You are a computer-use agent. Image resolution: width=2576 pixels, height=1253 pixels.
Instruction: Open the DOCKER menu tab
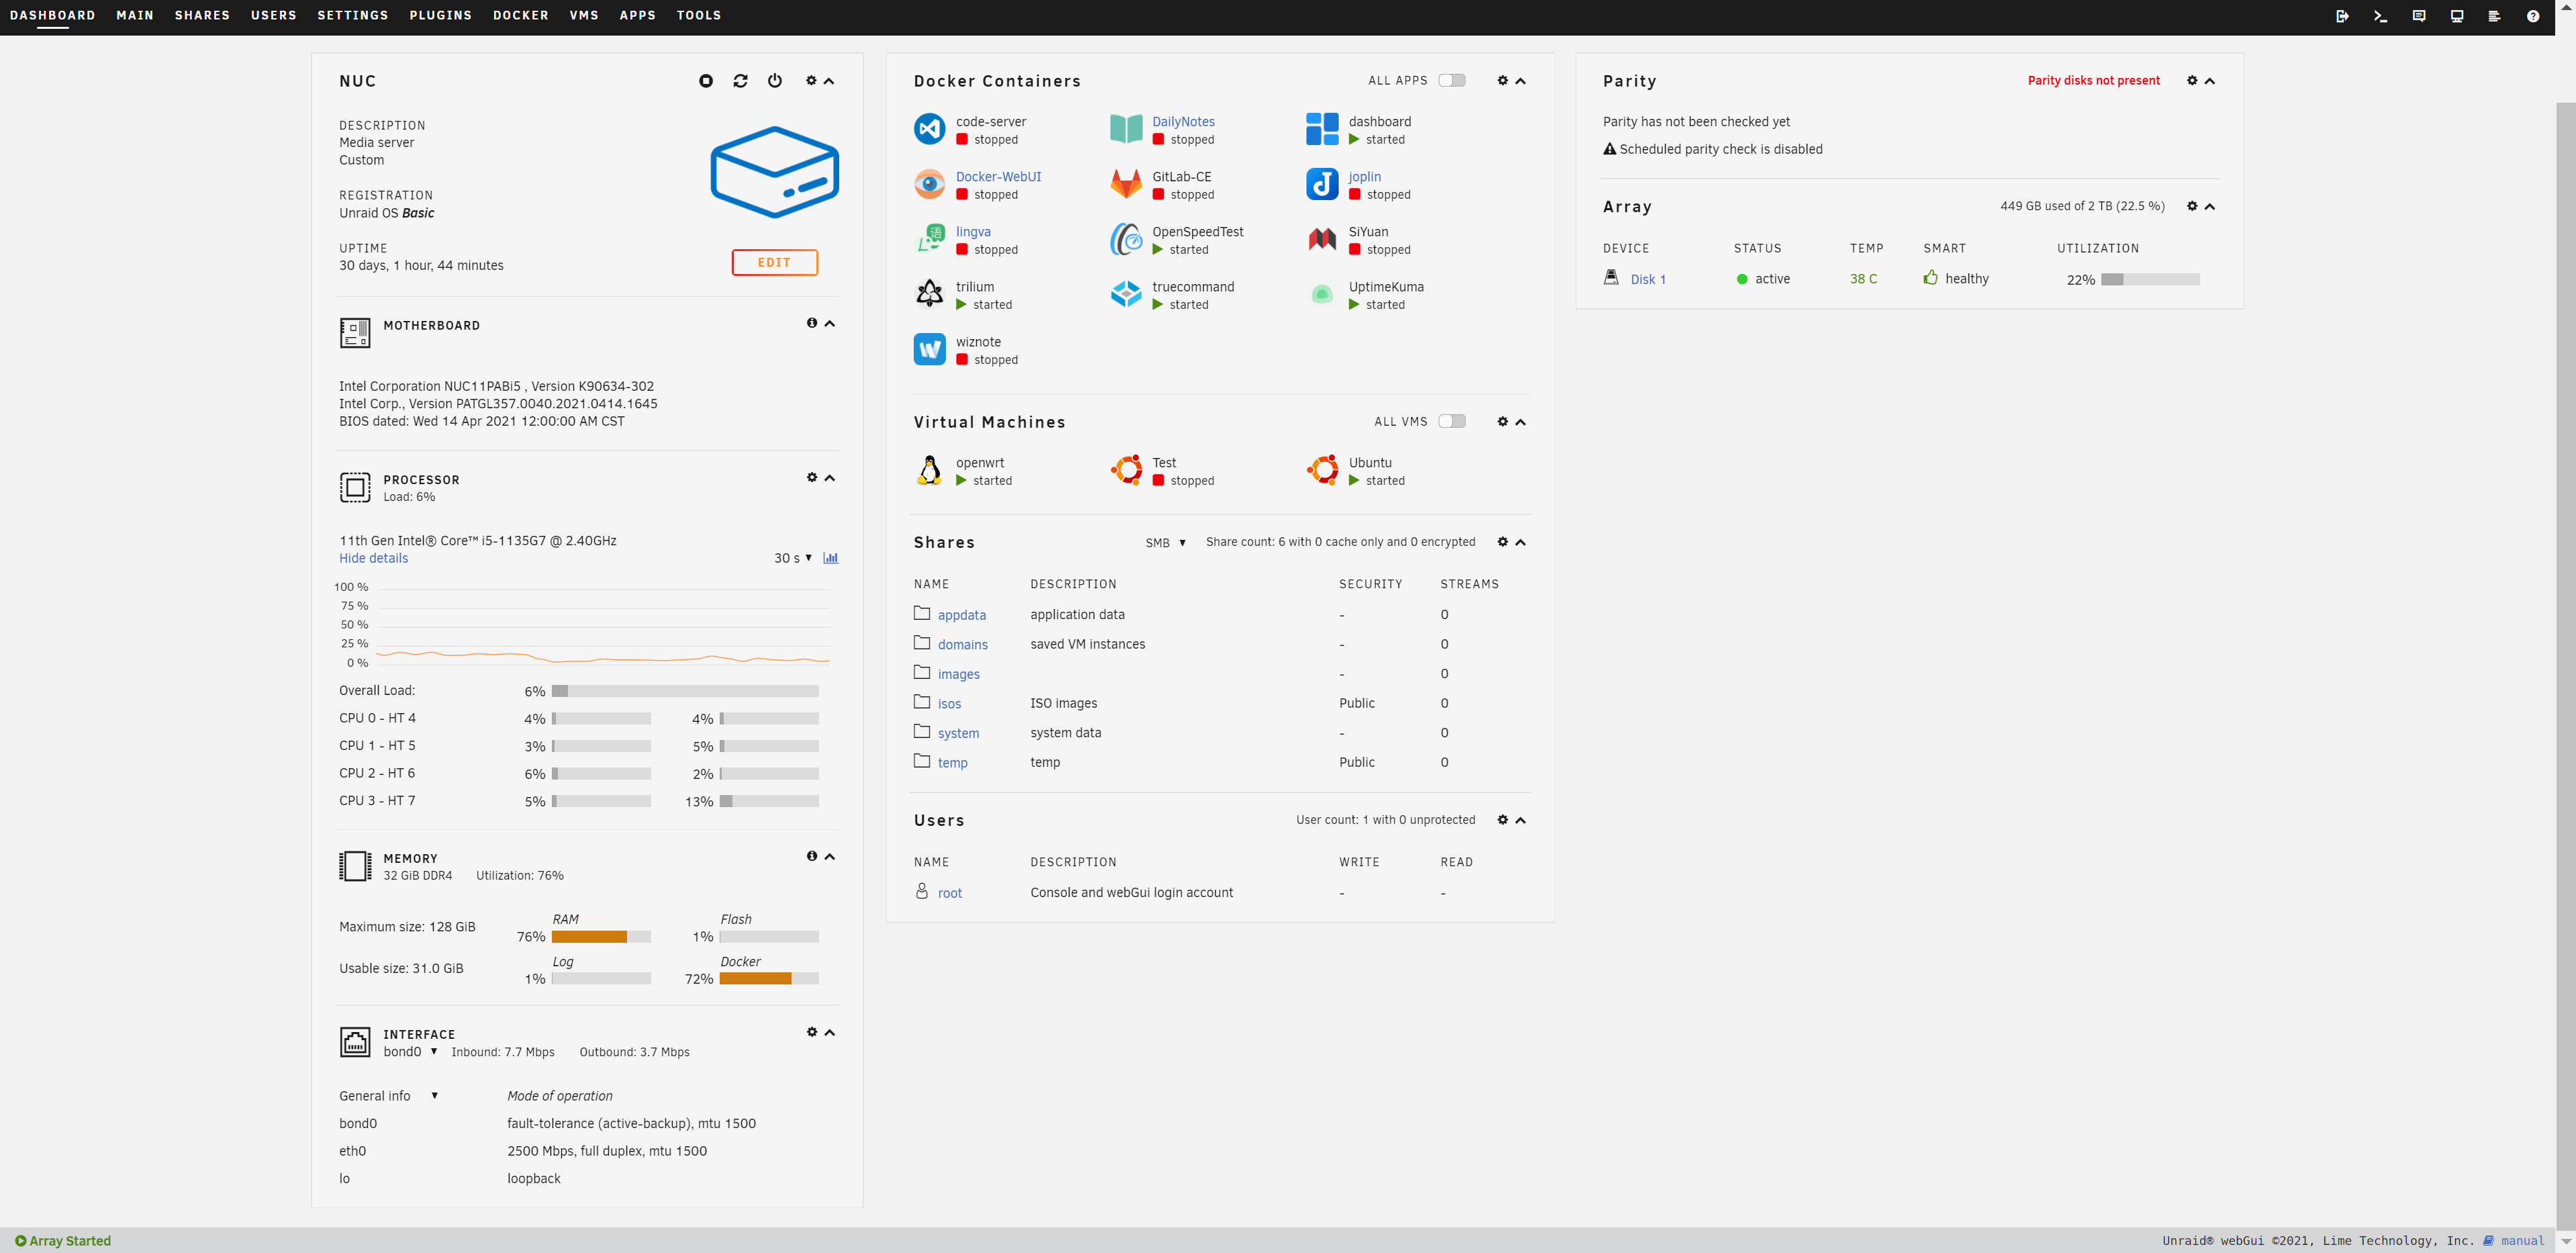pos(520,15)
